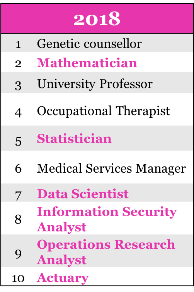This screenshot has width=194, height=292.
Task: Click rank number 7
Action: (x=18, y=196)
